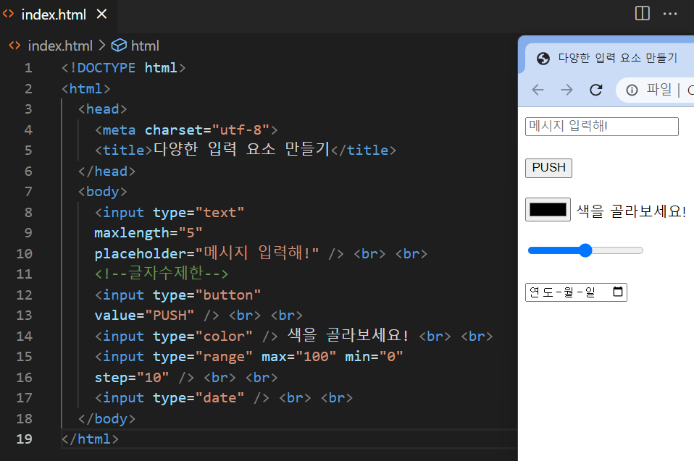694x461 pixels.
Task: Click the opening <html> tag on line 2
Action: click(x=86, y=89)
